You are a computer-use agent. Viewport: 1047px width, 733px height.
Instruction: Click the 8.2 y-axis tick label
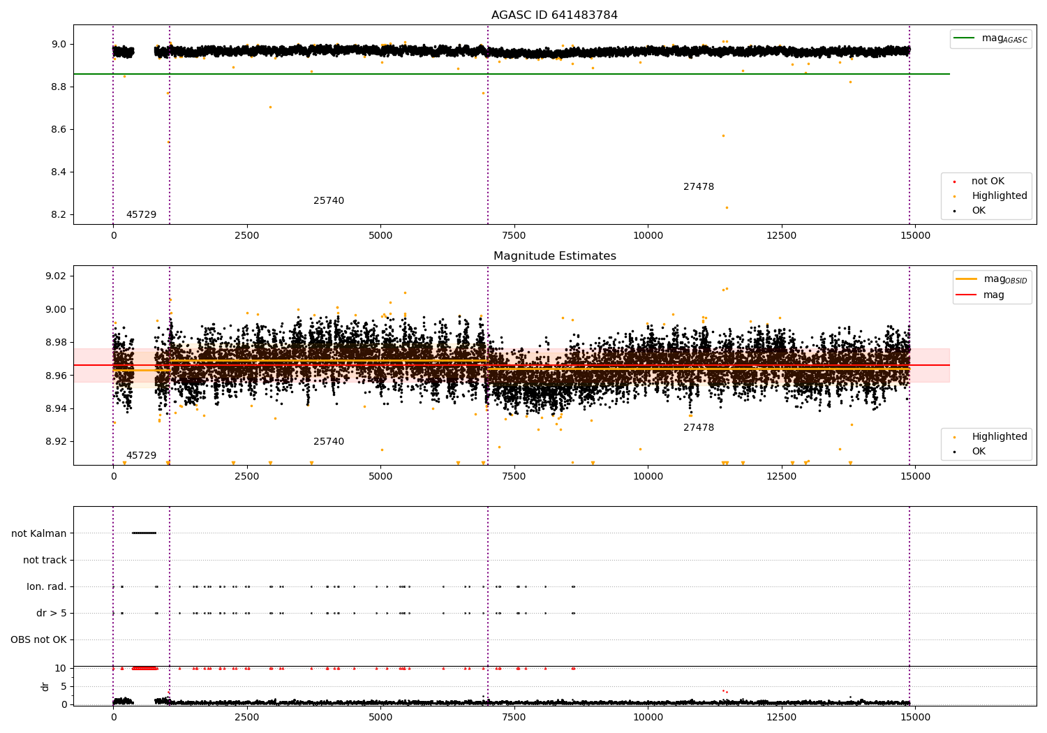[x=59, y=214]
